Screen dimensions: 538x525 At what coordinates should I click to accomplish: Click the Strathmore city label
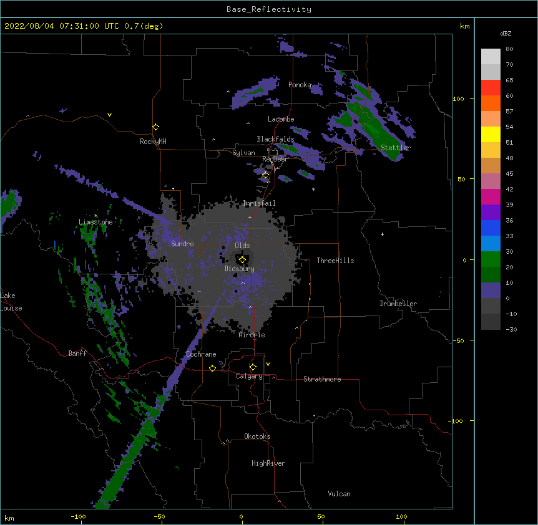[x=322, y=379]
